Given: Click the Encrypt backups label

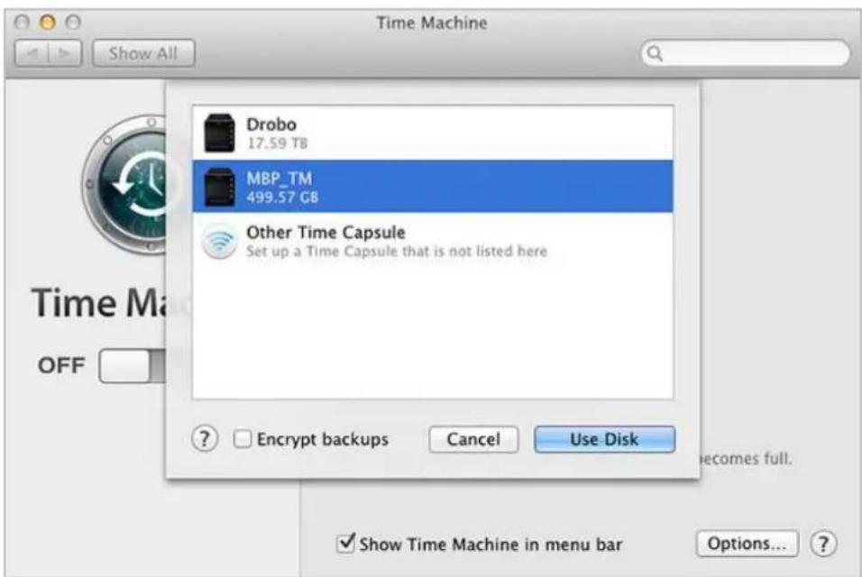Looking at the screenshot, I should click(x=323, y=439).
